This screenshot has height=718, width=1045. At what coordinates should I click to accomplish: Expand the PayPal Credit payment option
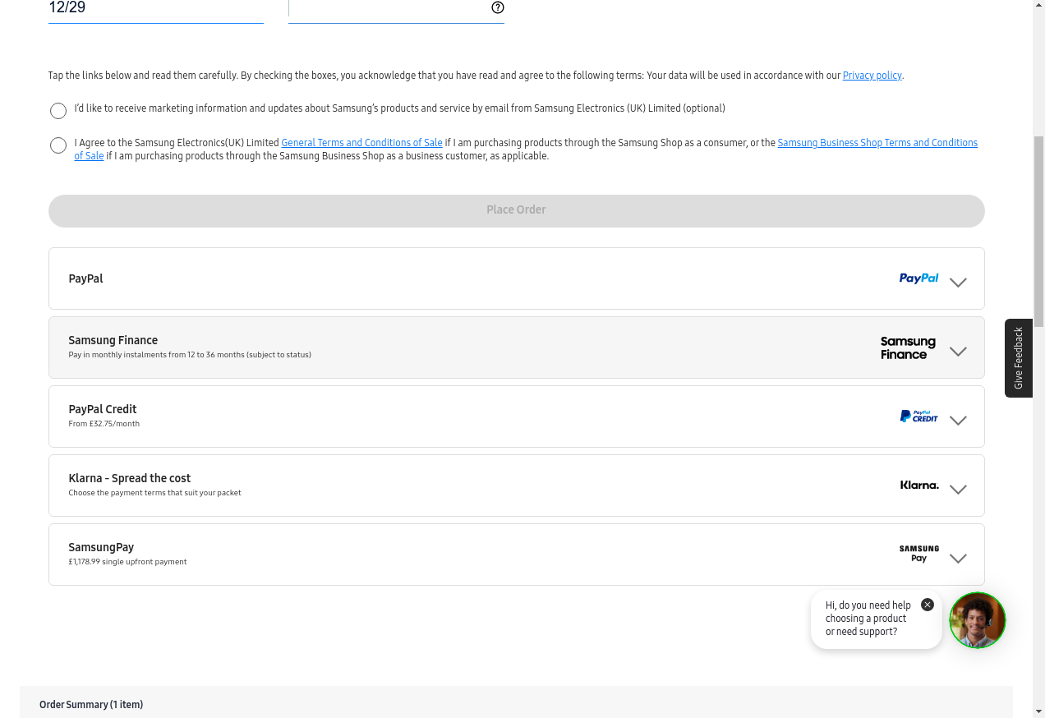(957, 420)
